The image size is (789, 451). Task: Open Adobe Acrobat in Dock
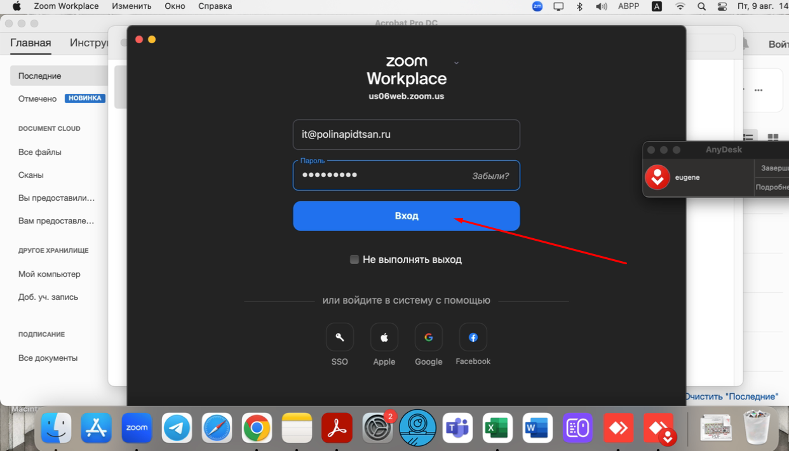pos(337,428)
